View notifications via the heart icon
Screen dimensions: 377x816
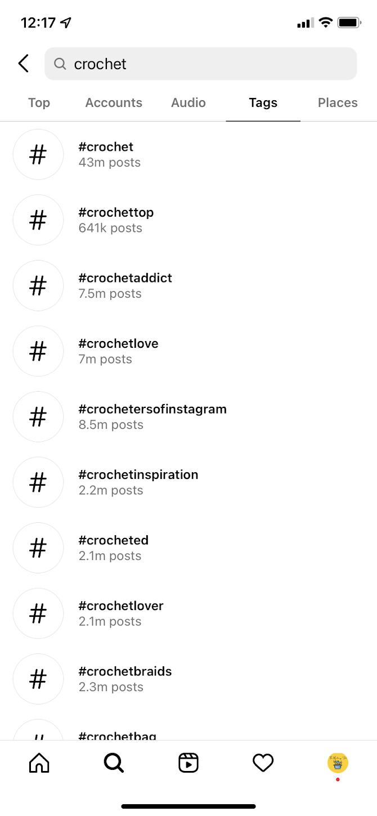click(x=263, y=763)
